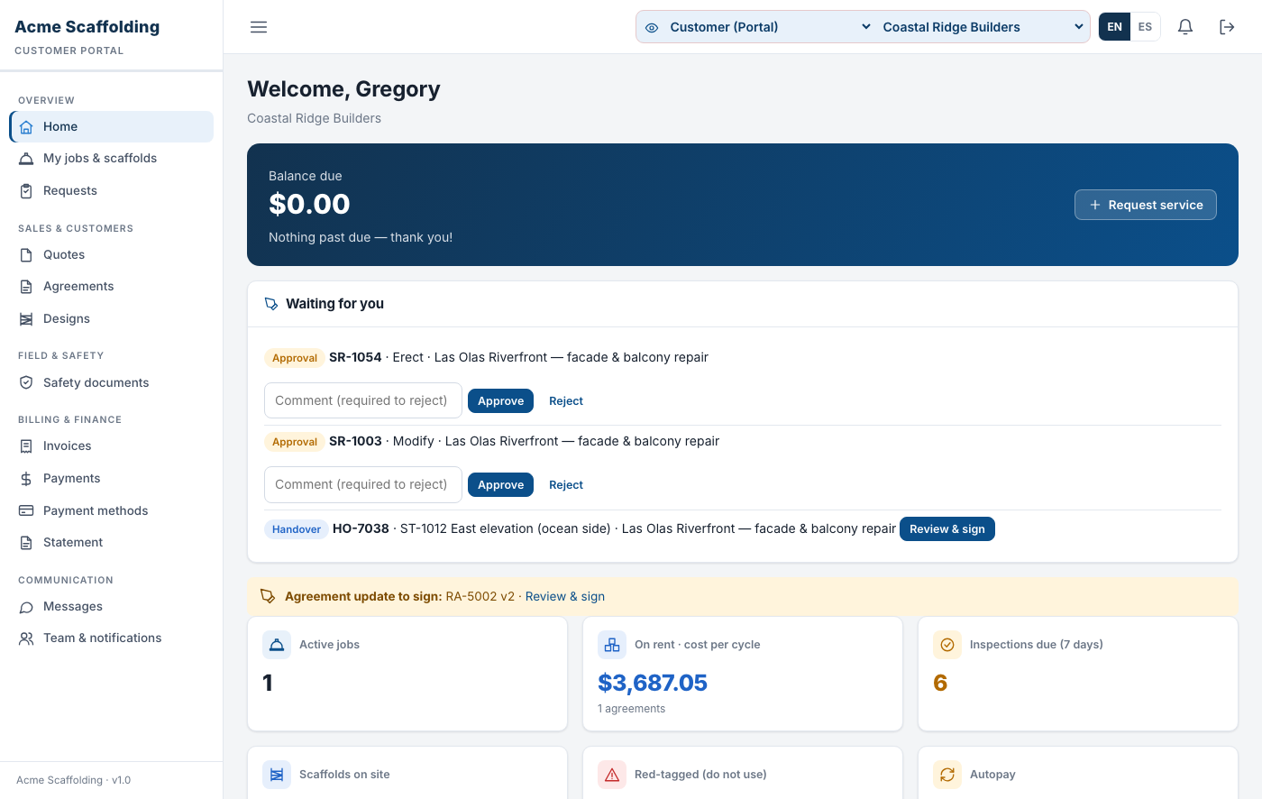Click Review & sign link for RA-5002 v2
Screen dimensions: 1262x799
pos(565,597)
